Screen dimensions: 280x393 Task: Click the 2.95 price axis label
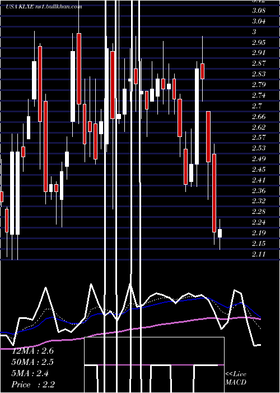pyautogui.click(x=259, y=42)
